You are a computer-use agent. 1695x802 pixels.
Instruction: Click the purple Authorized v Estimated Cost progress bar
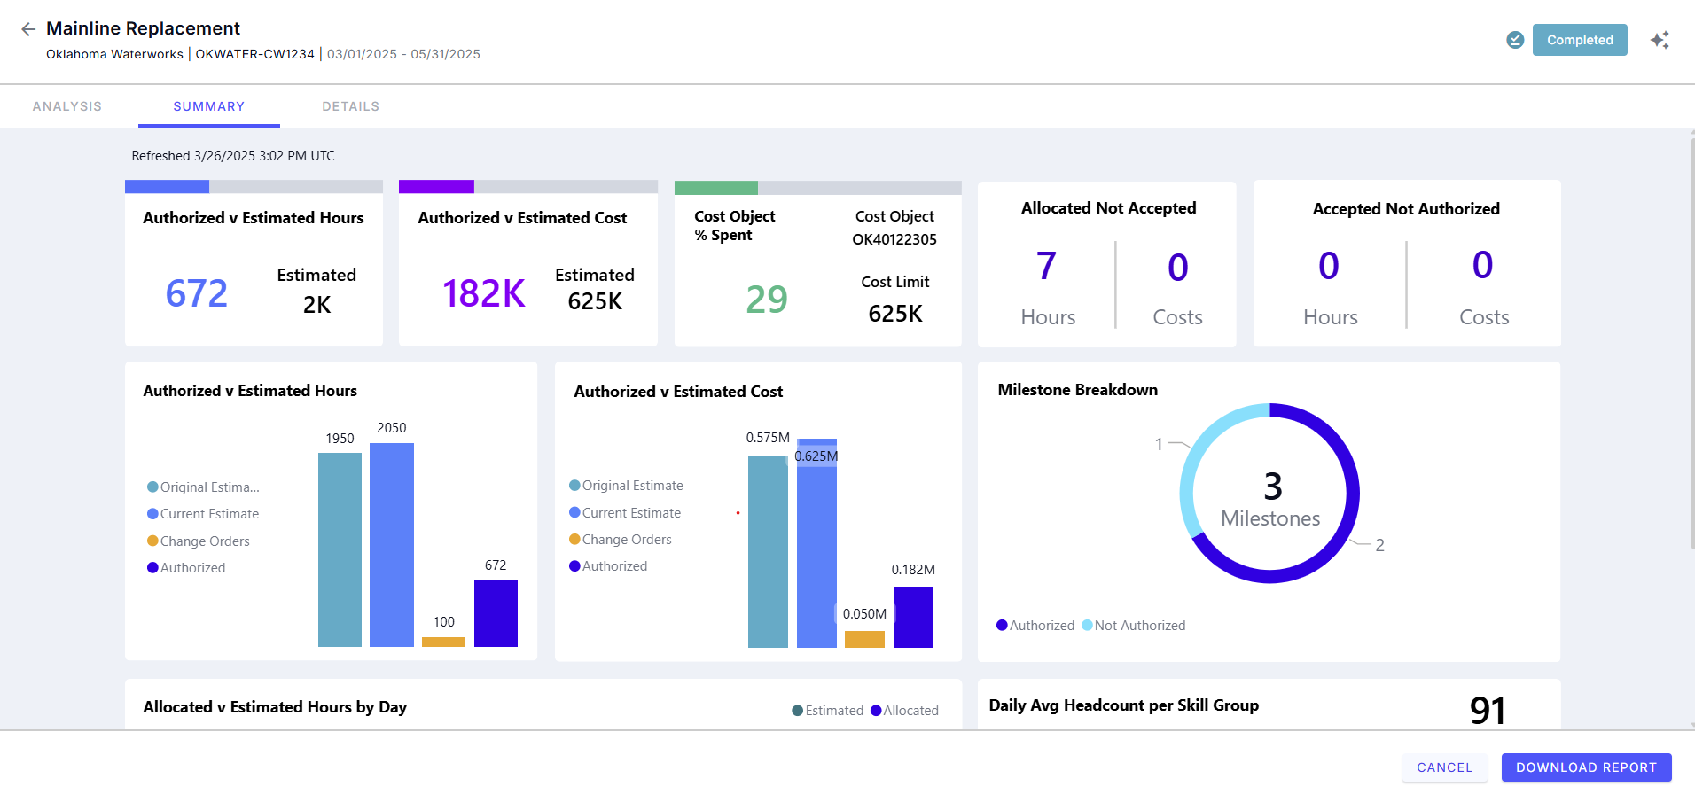pos(436,187)
